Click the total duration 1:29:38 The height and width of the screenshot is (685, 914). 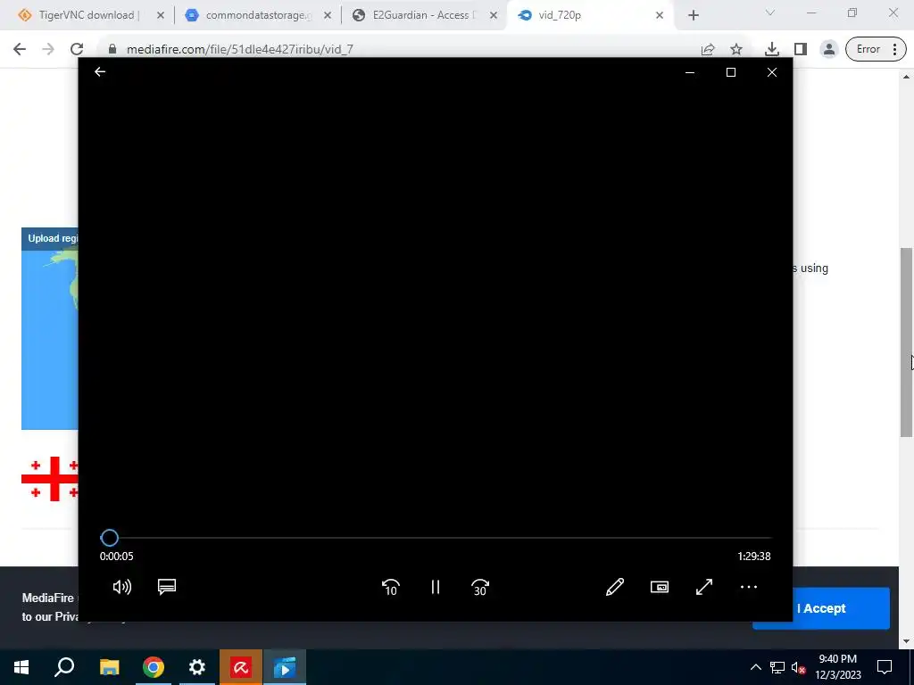[754, 557]
